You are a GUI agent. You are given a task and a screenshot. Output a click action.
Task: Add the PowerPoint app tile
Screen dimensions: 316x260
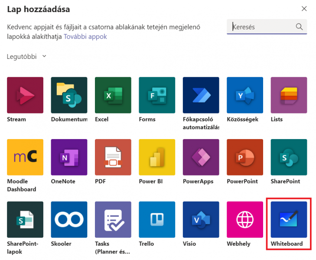(245, 157)
